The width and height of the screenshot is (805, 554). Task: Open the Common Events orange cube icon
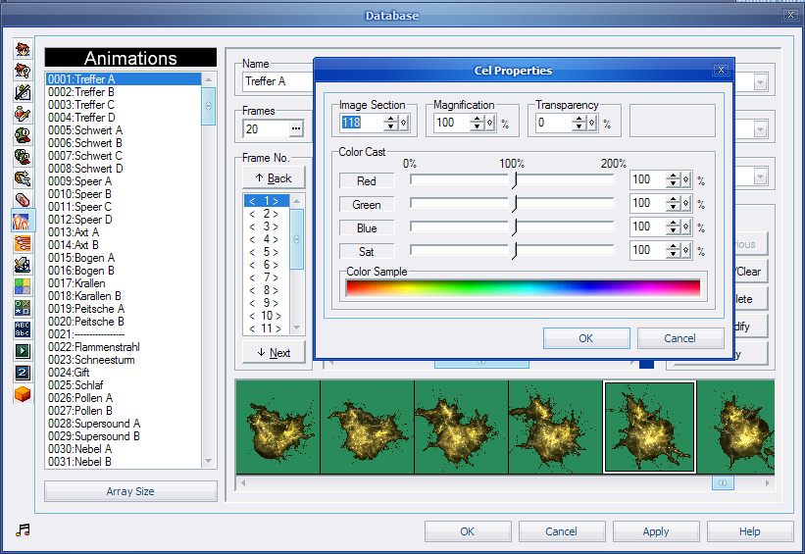(x=23, y=393)
